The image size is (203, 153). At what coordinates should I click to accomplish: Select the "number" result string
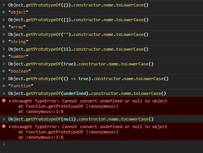[18, 56]
